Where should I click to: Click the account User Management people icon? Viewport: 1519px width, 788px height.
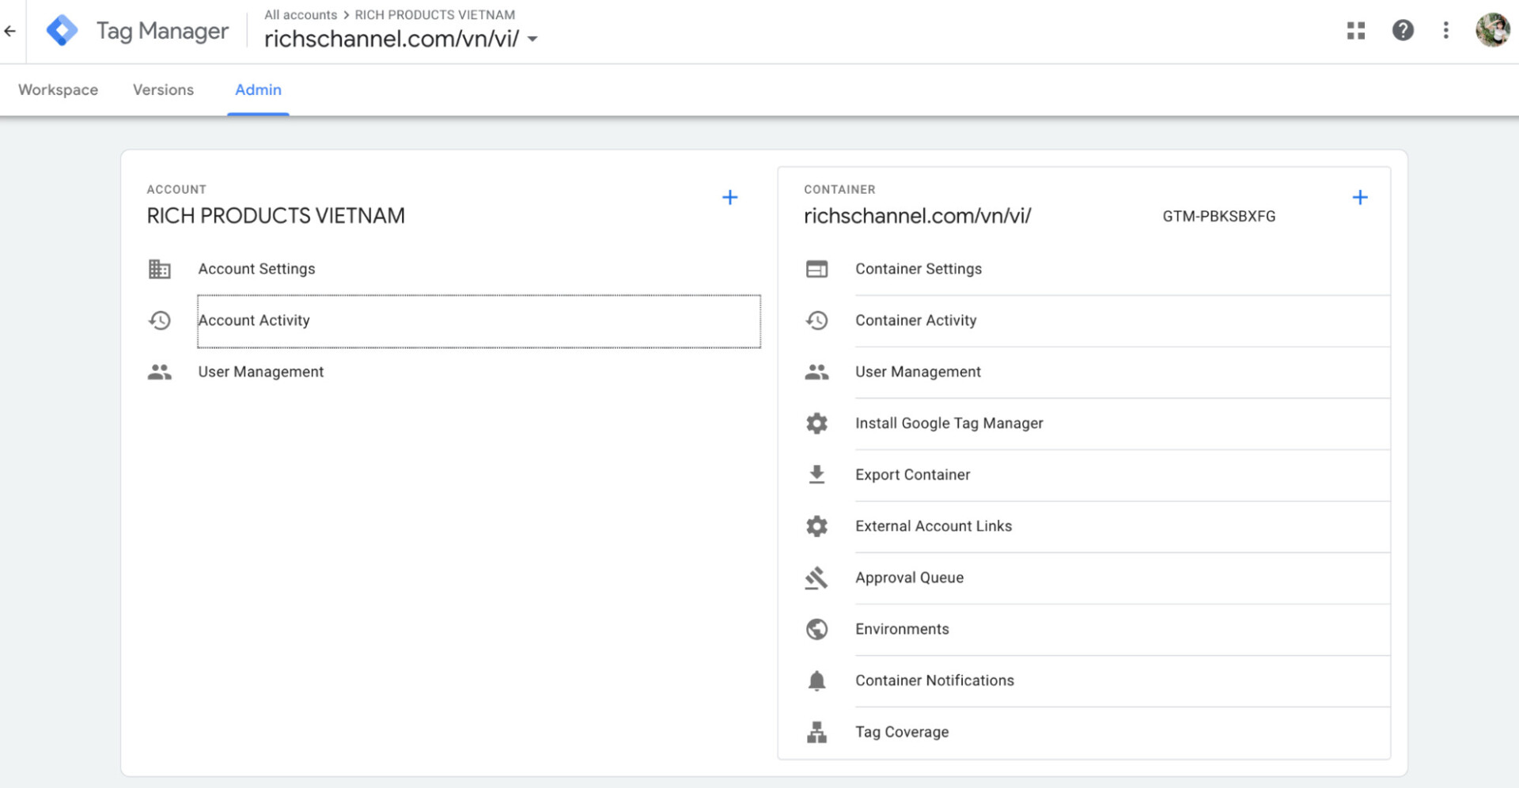[160, 372]
